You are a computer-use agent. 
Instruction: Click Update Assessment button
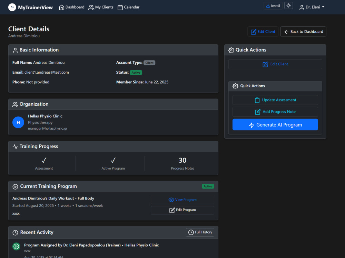coord(275,100)
